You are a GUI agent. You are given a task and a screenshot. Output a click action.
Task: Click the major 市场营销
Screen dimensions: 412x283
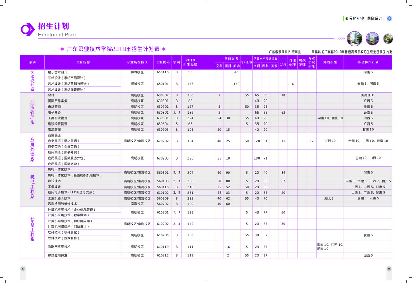point(54,107)
